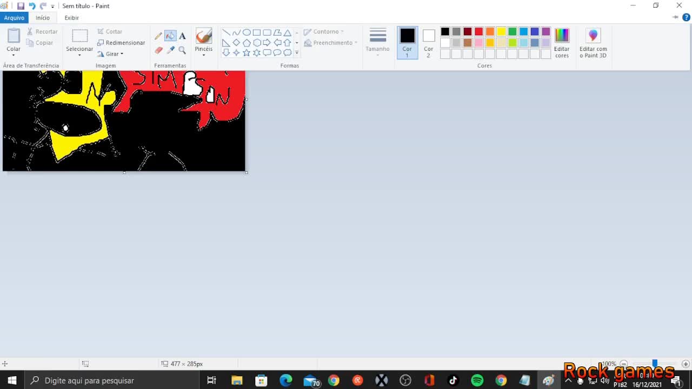Open the Contorno outline dropdown

tap(324, 31)
